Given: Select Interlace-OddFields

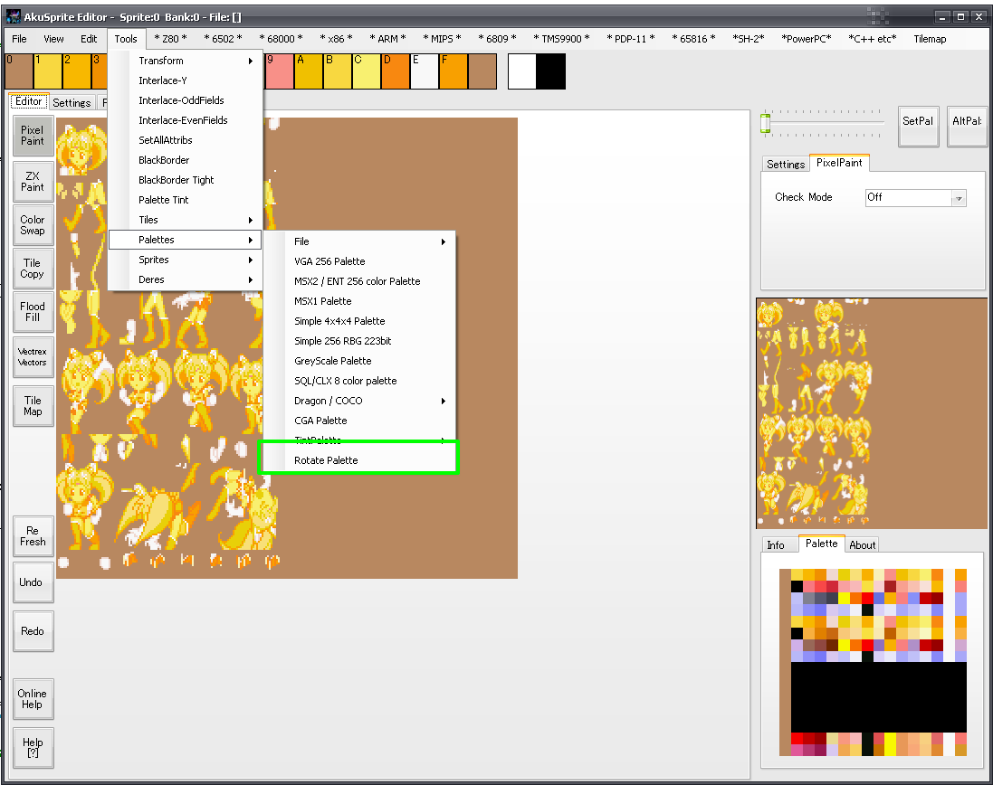Looking at the screenshot, I should (x=186, y=100).
